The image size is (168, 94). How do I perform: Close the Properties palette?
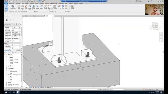21,16
